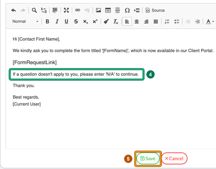Open the Normal paragraph format dropdown
This screenshot has height=169, width=216.
[x=25, y=22]
